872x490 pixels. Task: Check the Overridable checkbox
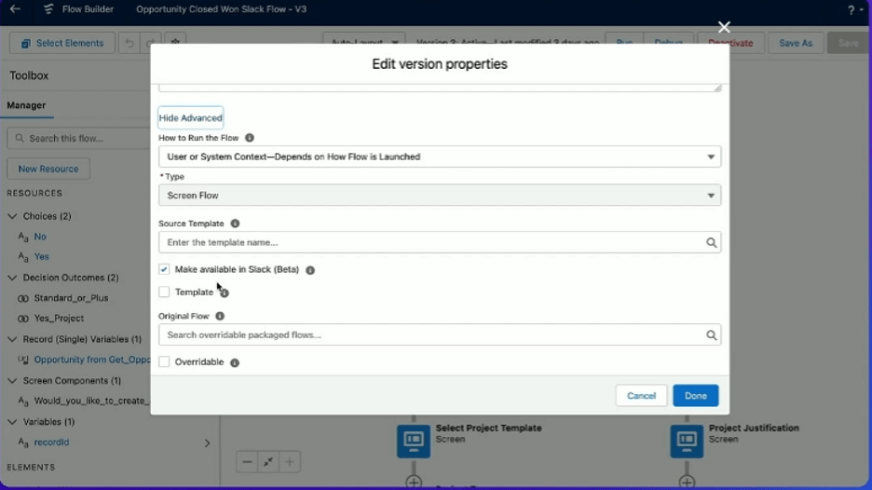click(x=164, y=362)
